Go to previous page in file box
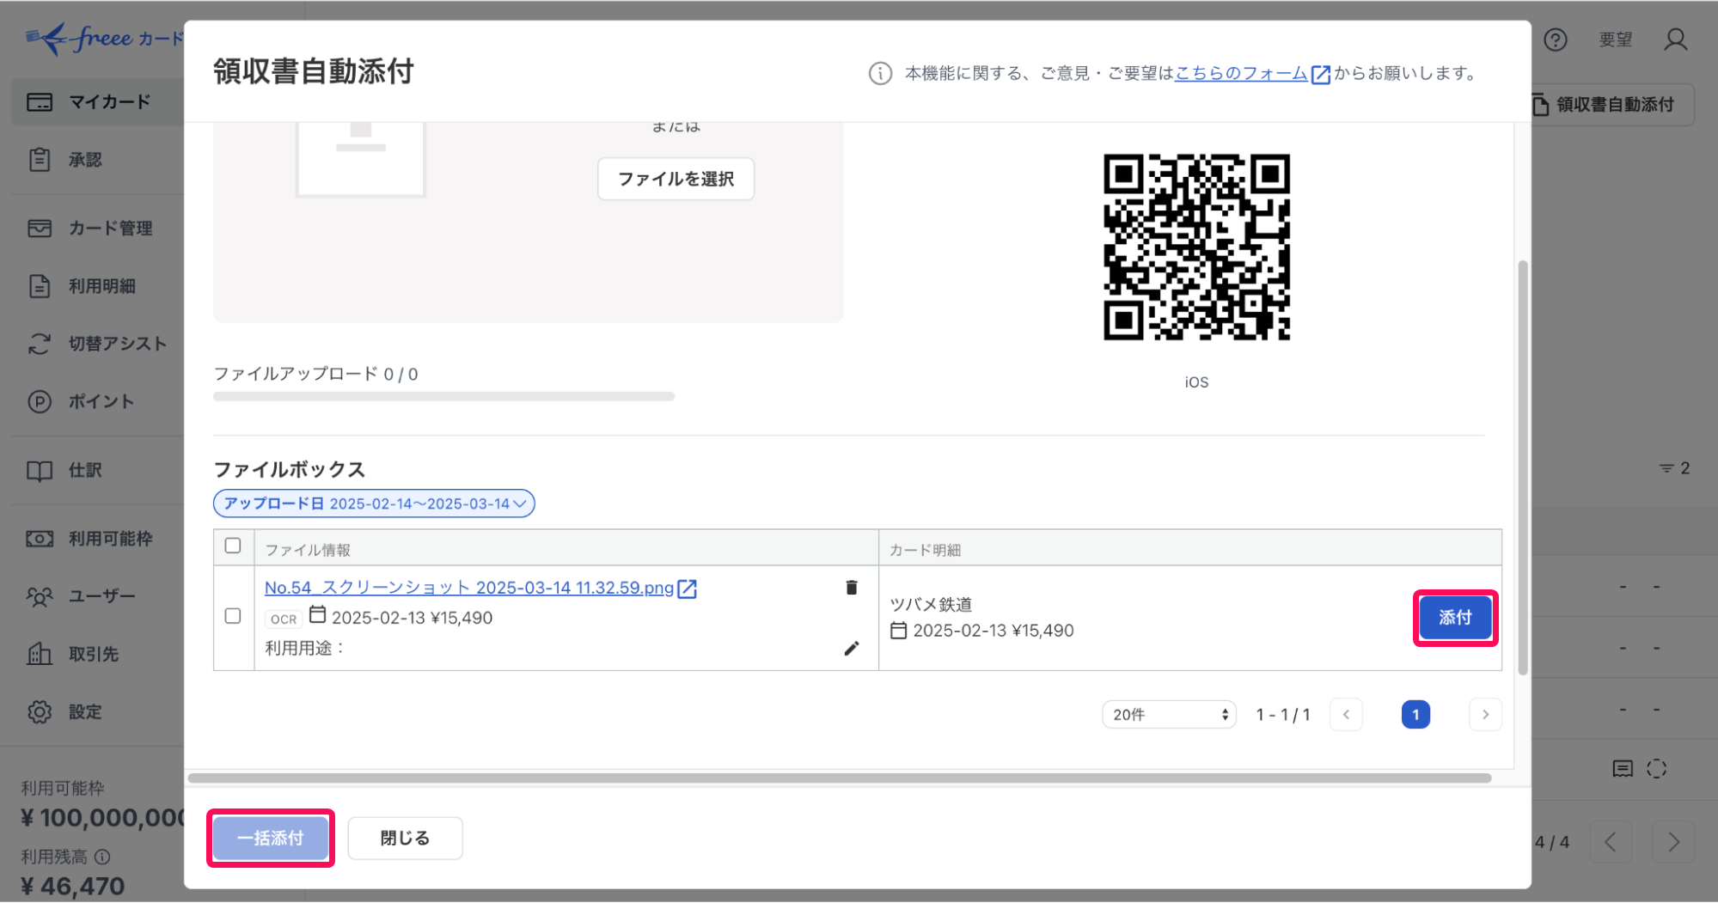 coord(1346,715)
